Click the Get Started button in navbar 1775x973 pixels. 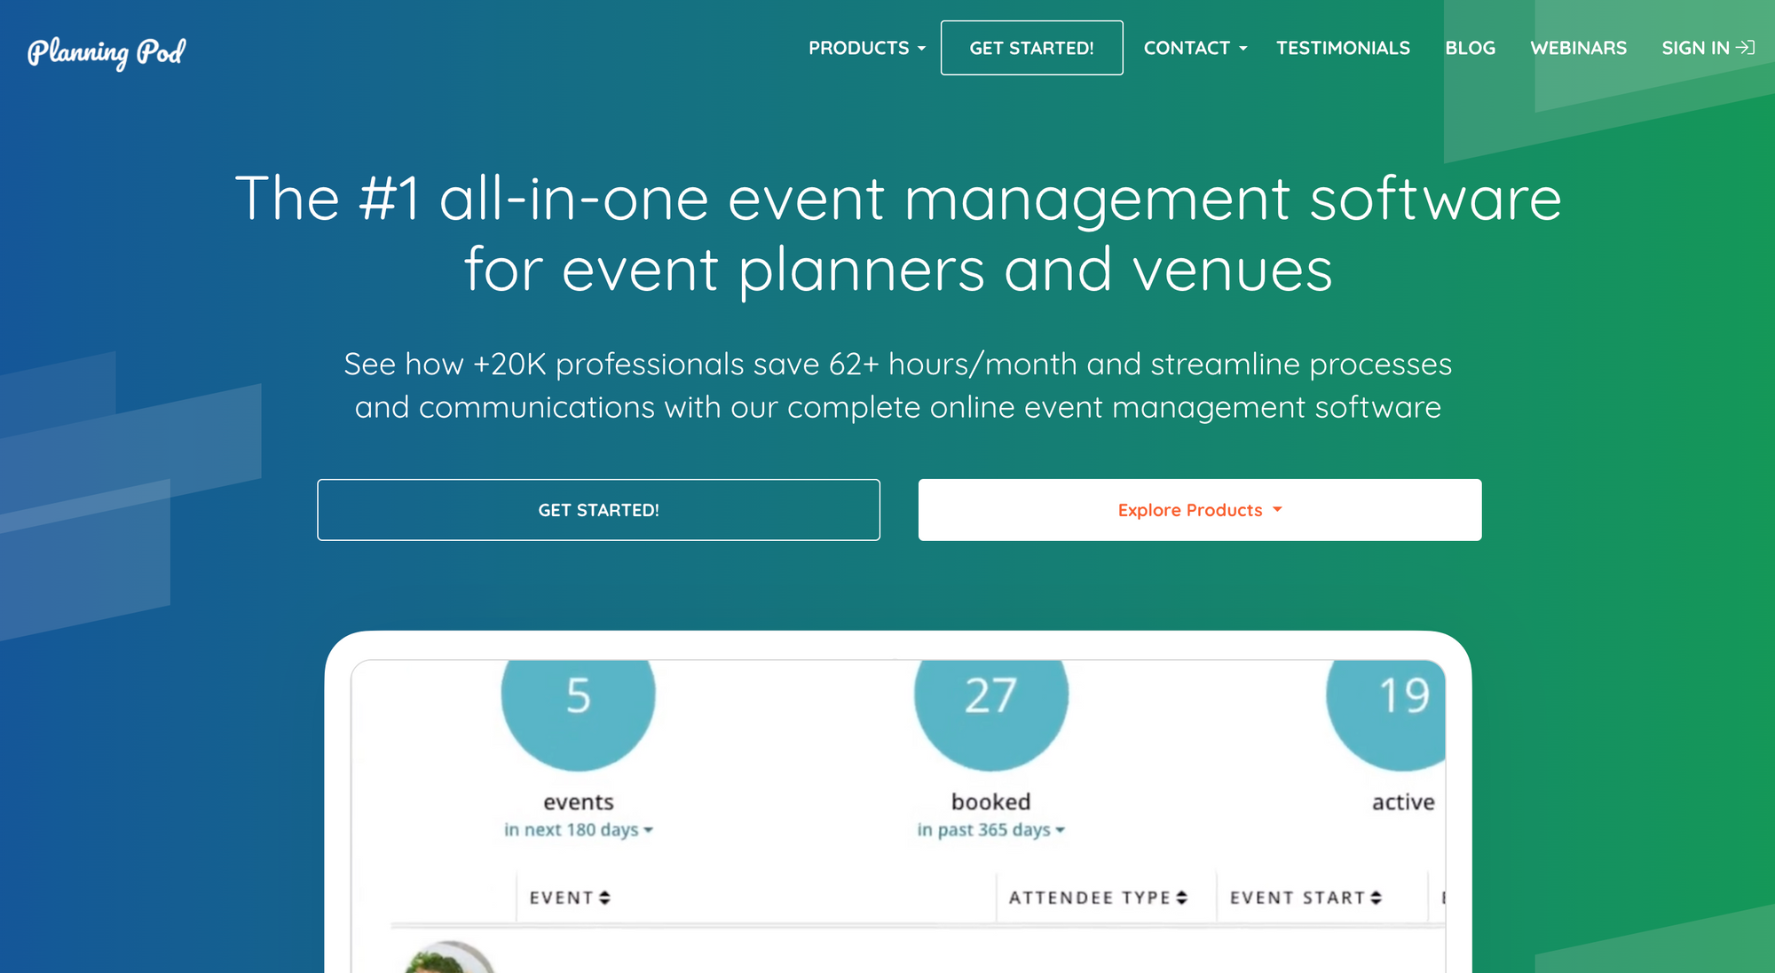click(1031, 48)
